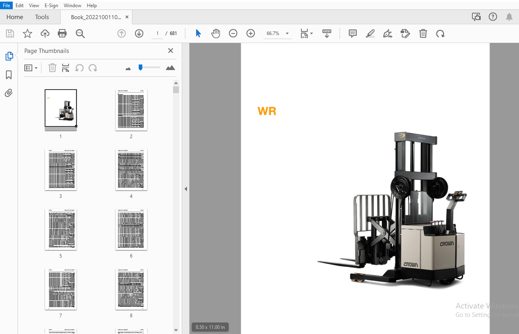This screenshot has height=334, width=519.
Task: Open the notifications bell
Action: coord(509,17)
